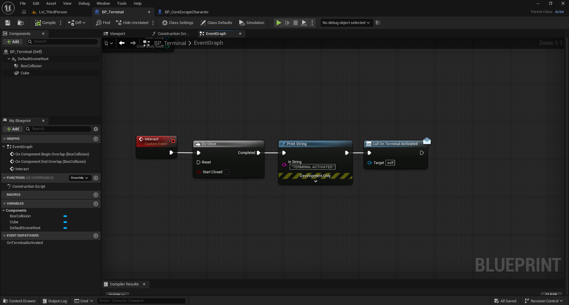Start Simulation mode
The width and height of the screenshot is (569, 305).
pyautogui.click(x=252, y=23)
